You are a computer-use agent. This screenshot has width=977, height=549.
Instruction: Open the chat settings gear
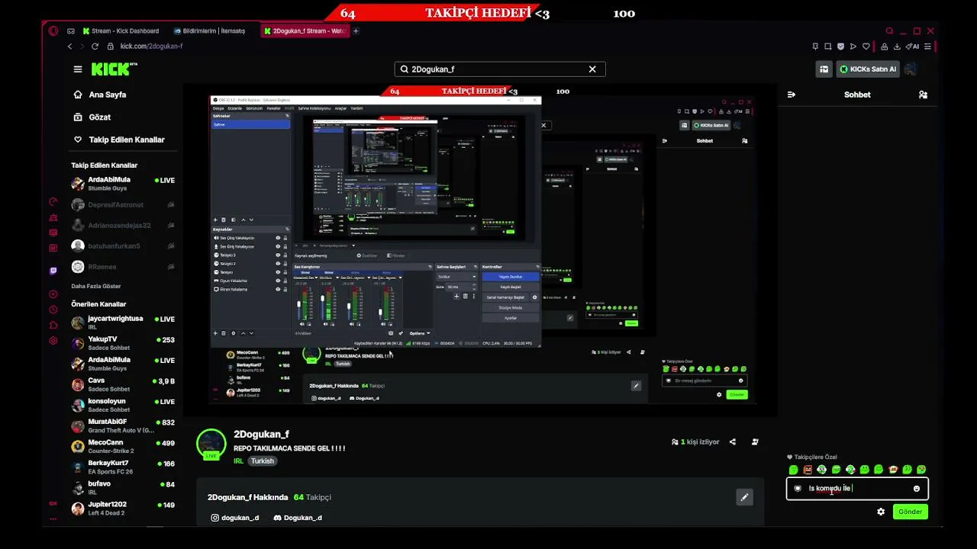click(881, 512)
